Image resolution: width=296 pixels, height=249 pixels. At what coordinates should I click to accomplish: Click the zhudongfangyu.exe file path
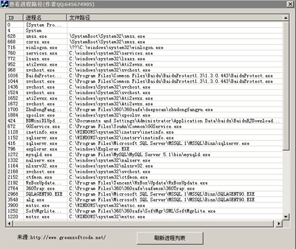(x=141, y=109)
